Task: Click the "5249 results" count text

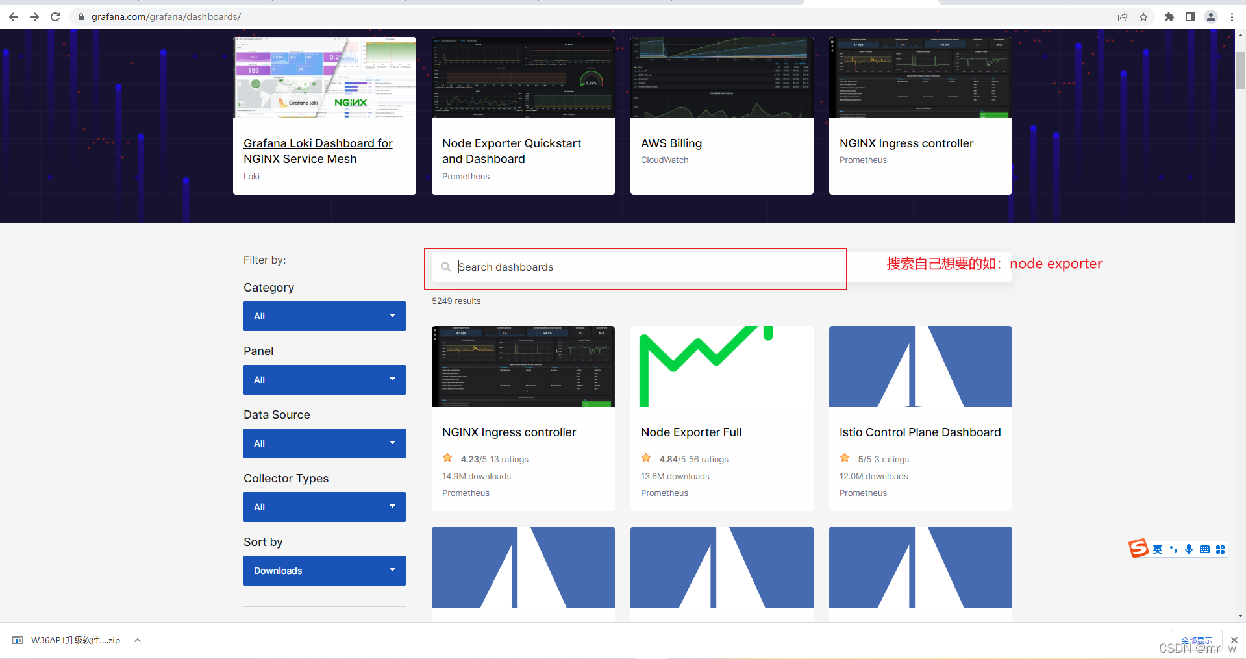Action: pos(456,301)
